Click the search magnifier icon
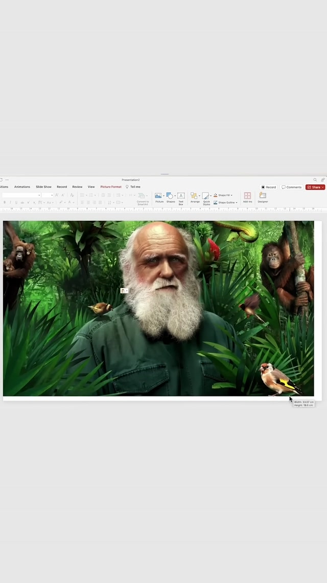The height and width of the screenshot is (583, 327). 315,180
